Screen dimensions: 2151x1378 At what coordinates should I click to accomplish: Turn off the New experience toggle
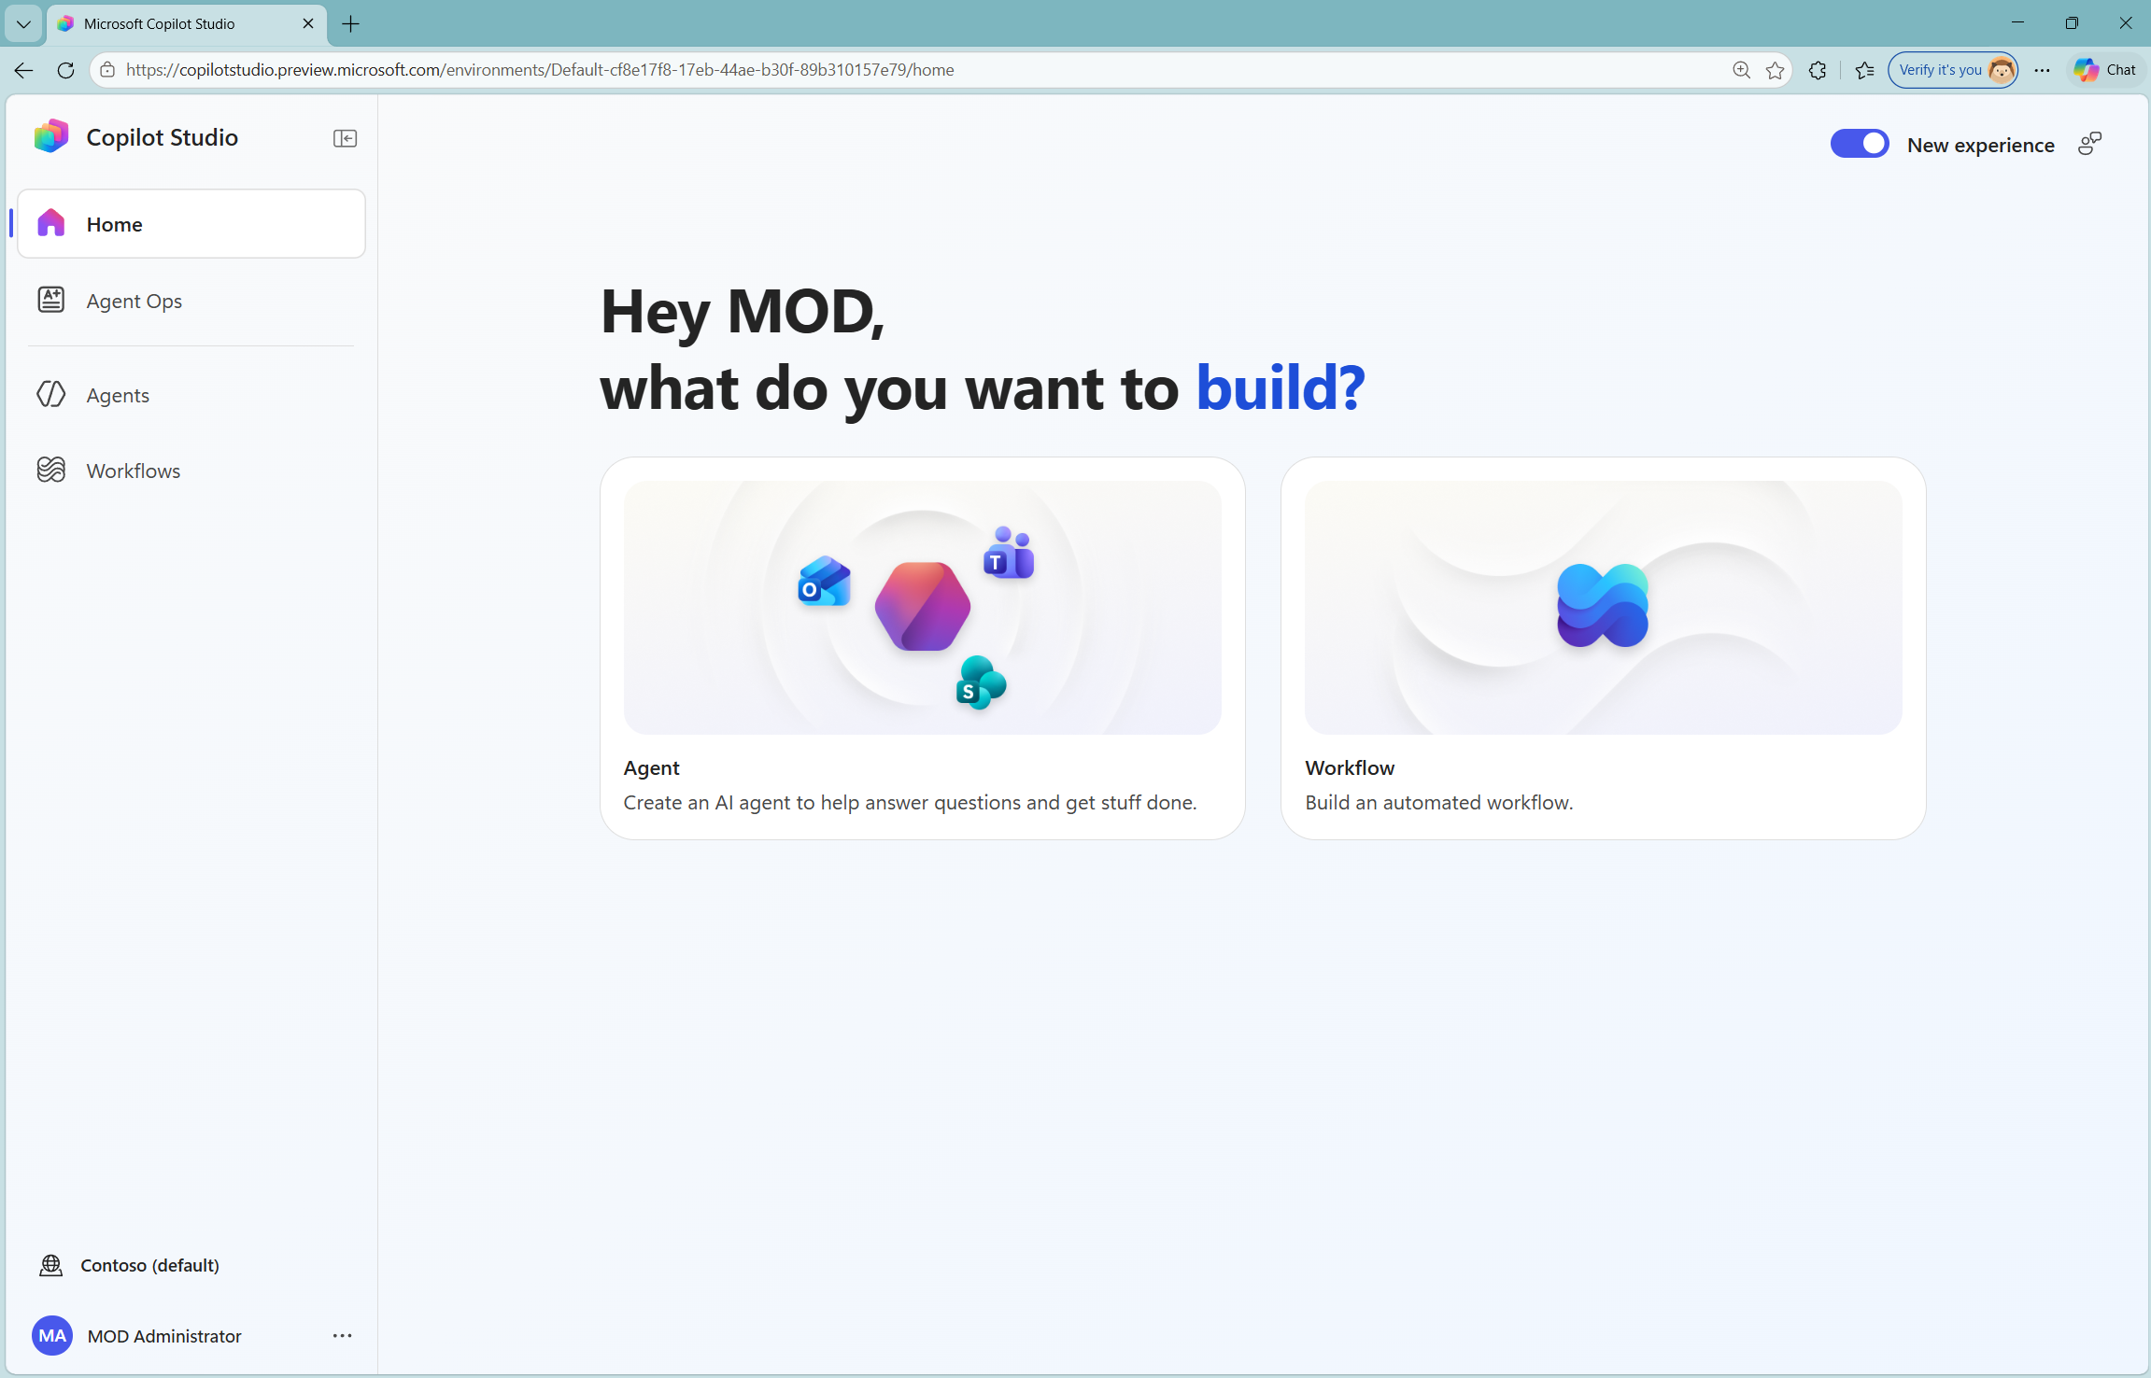(1859, 144)
